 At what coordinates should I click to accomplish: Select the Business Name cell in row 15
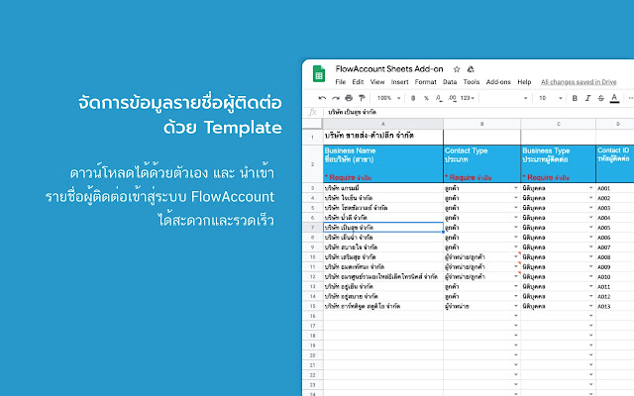point(383,306)
